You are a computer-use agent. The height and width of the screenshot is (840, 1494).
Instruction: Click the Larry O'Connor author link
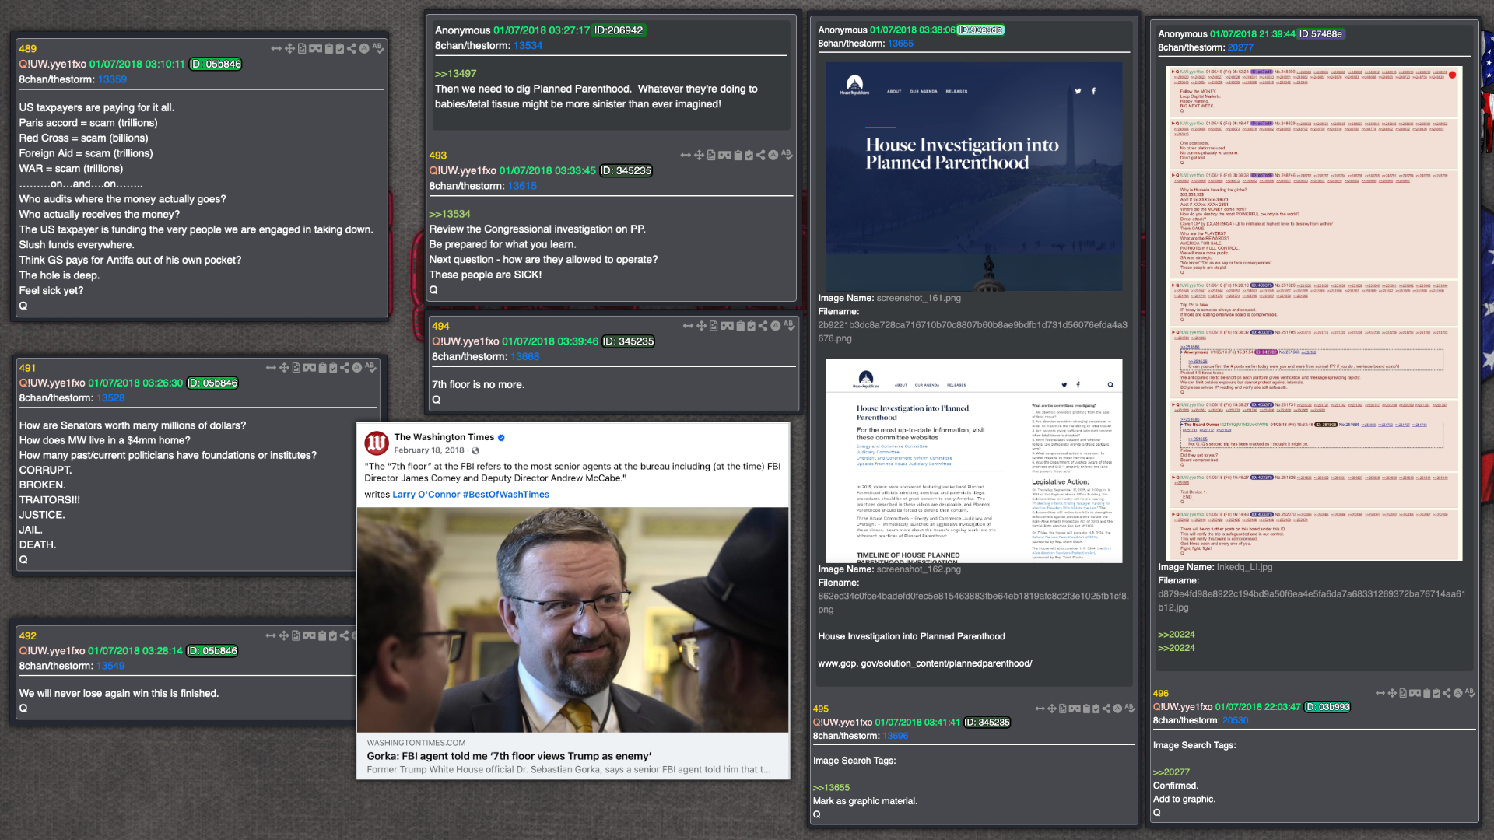pyautogui.click(x=426, y=495)
